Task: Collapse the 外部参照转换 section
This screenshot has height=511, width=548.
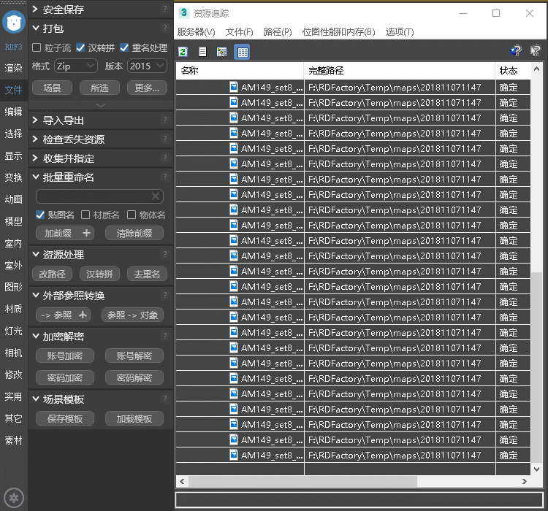Action: (36, 296)
